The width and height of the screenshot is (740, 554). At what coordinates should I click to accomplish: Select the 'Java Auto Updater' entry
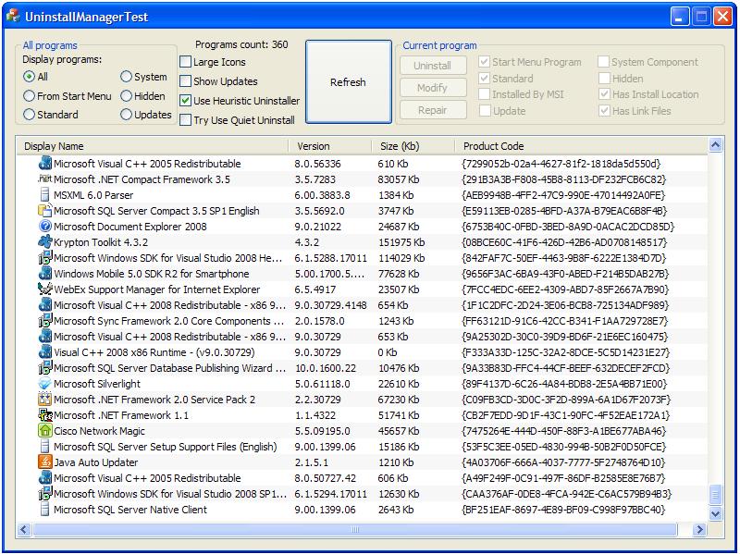point(96,462)
